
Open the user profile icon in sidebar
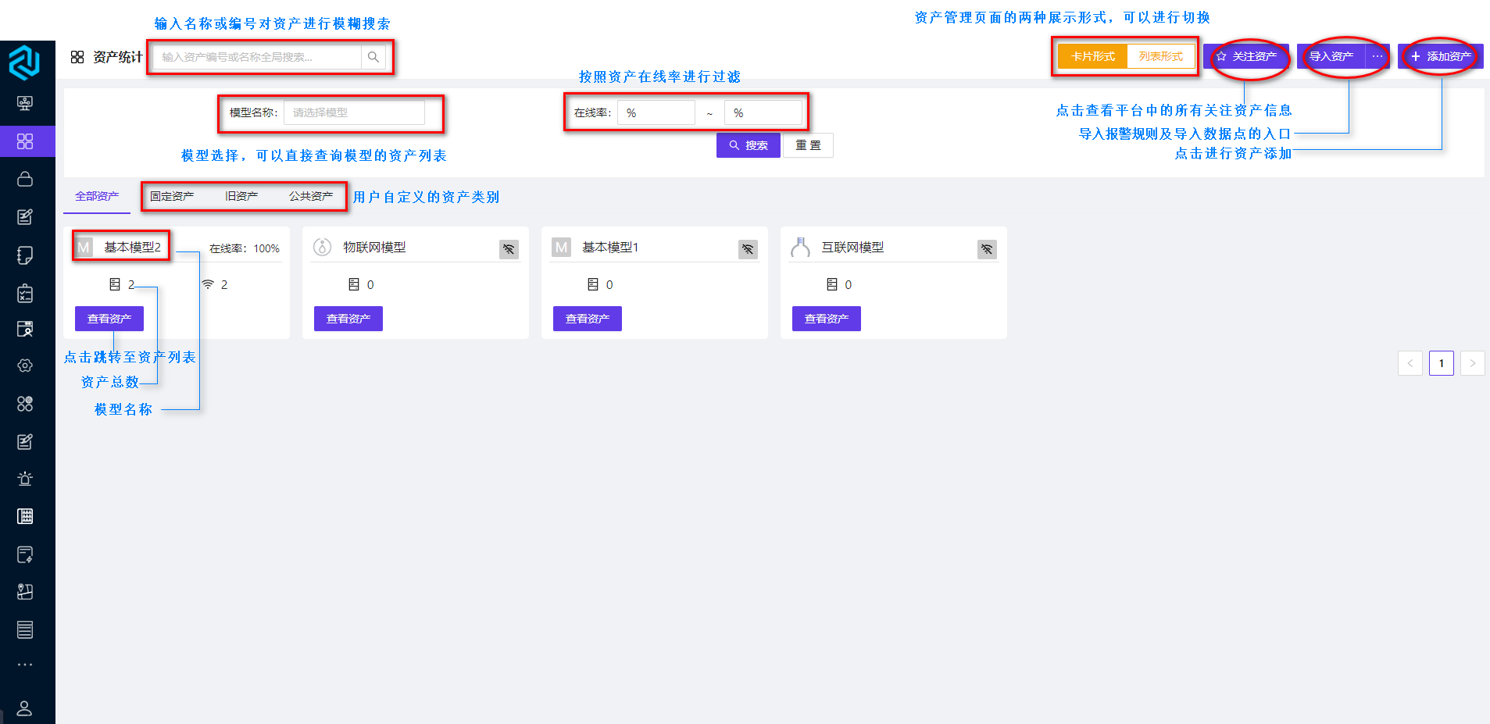[x=25, y=708]
